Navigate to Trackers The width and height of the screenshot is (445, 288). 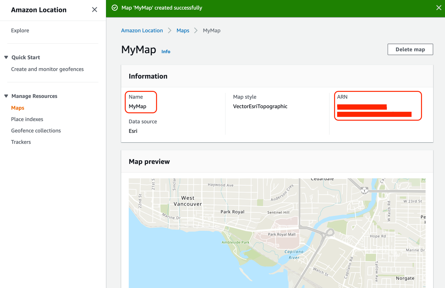[x=21, y=142]
